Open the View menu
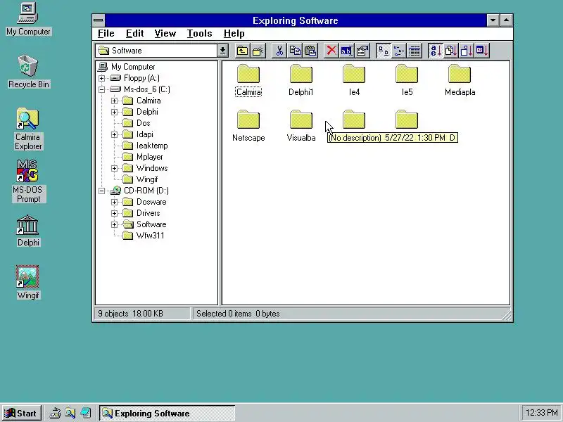Screen dimensions: 563x422 coord(165,33)
